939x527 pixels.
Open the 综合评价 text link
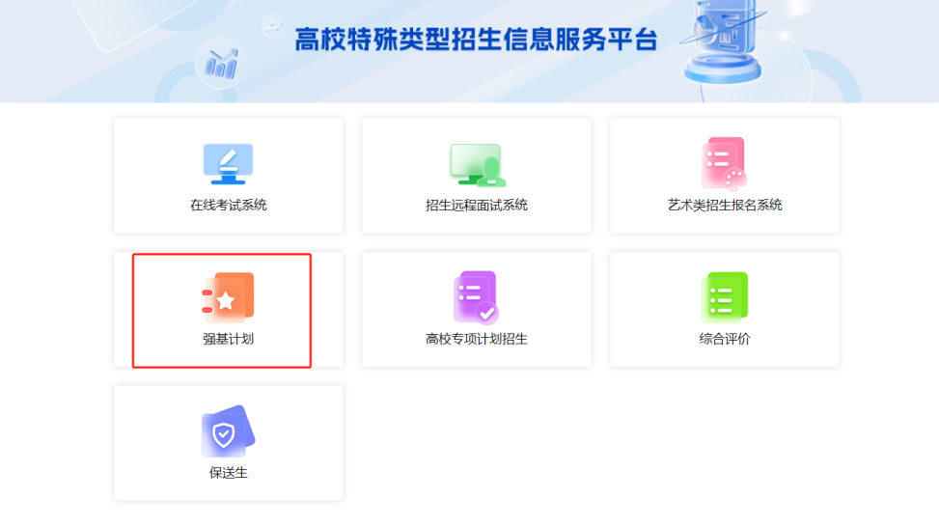pyautogui.click(x=725, y=340)
